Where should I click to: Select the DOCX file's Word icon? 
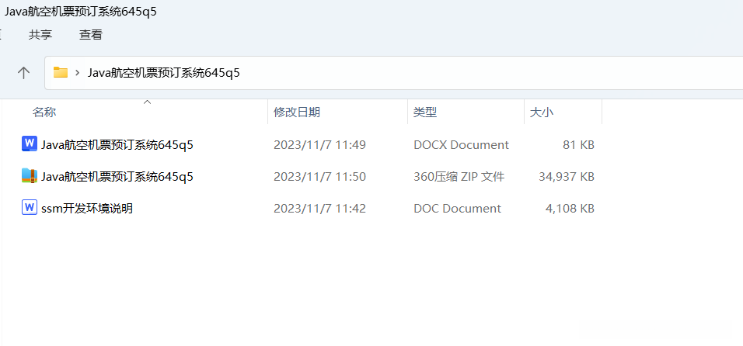pyautogui.click(x=30, y=144)
